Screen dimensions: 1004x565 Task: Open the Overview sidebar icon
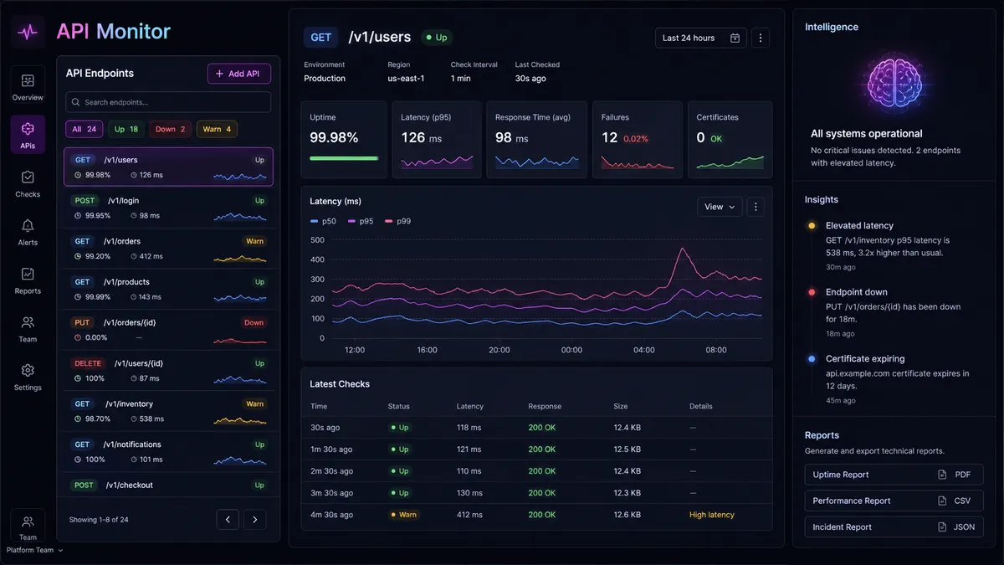pos(28,81)
